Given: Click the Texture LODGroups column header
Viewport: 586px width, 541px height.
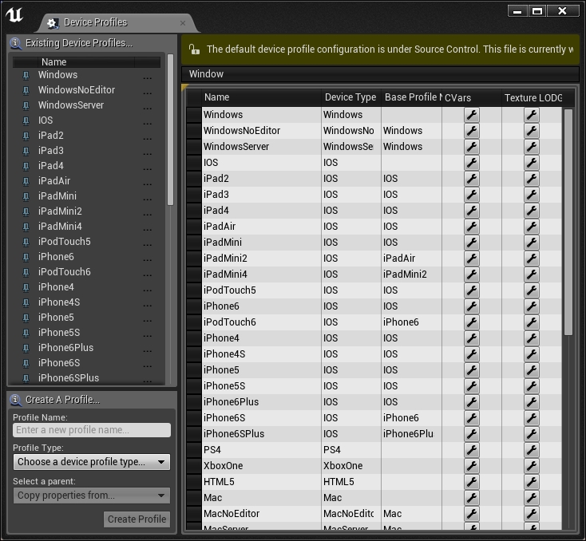Looking at the screenshot, I should click(533, 97).
